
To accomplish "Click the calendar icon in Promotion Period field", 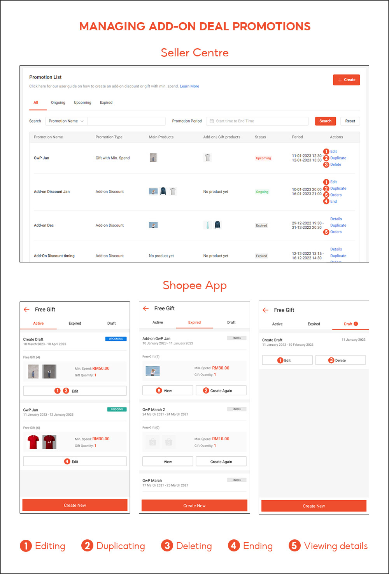I will tap(211, 121).
